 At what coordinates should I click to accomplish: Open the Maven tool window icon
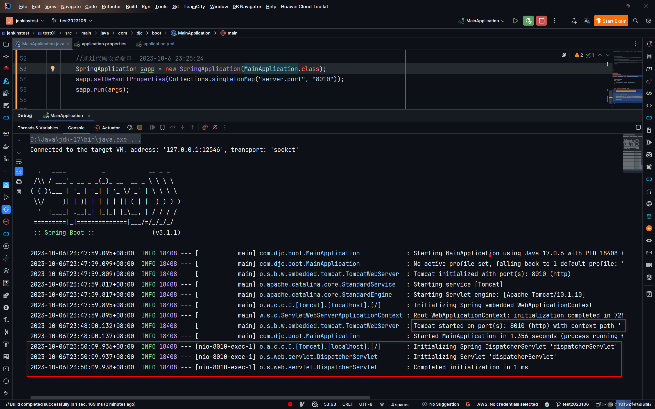(649, 69)
